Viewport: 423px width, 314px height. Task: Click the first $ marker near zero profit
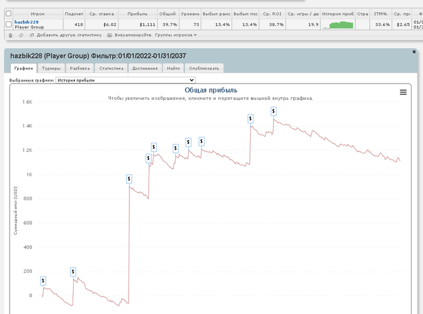43,281
